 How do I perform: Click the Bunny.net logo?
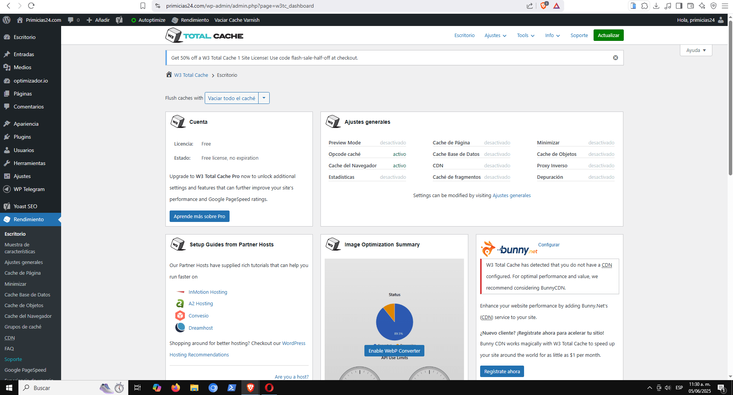[x=509, y=249]
